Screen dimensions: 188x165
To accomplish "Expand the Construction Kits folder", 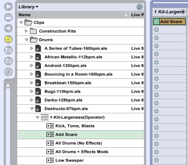I will pyautogui.click(x=26, y=31).
